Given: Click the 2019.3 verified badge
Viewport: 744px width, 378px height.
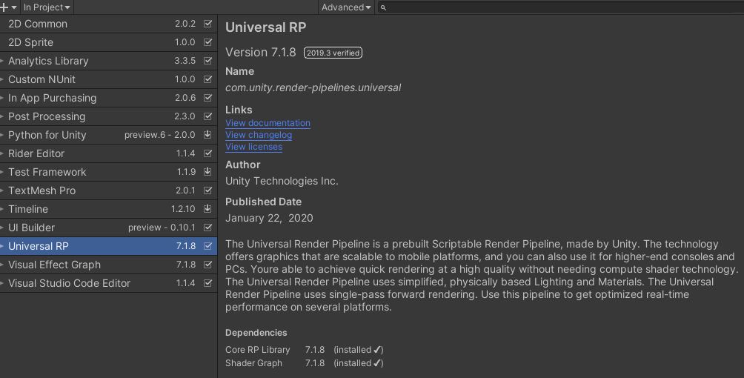Looking at the screenshot, I should point(333,53).
